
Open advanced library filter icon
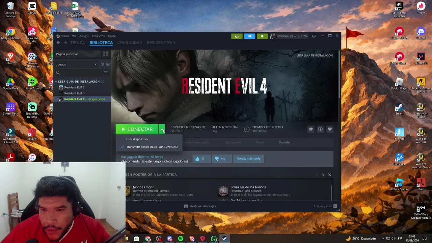pyautogui.click(x=106, y=73)
